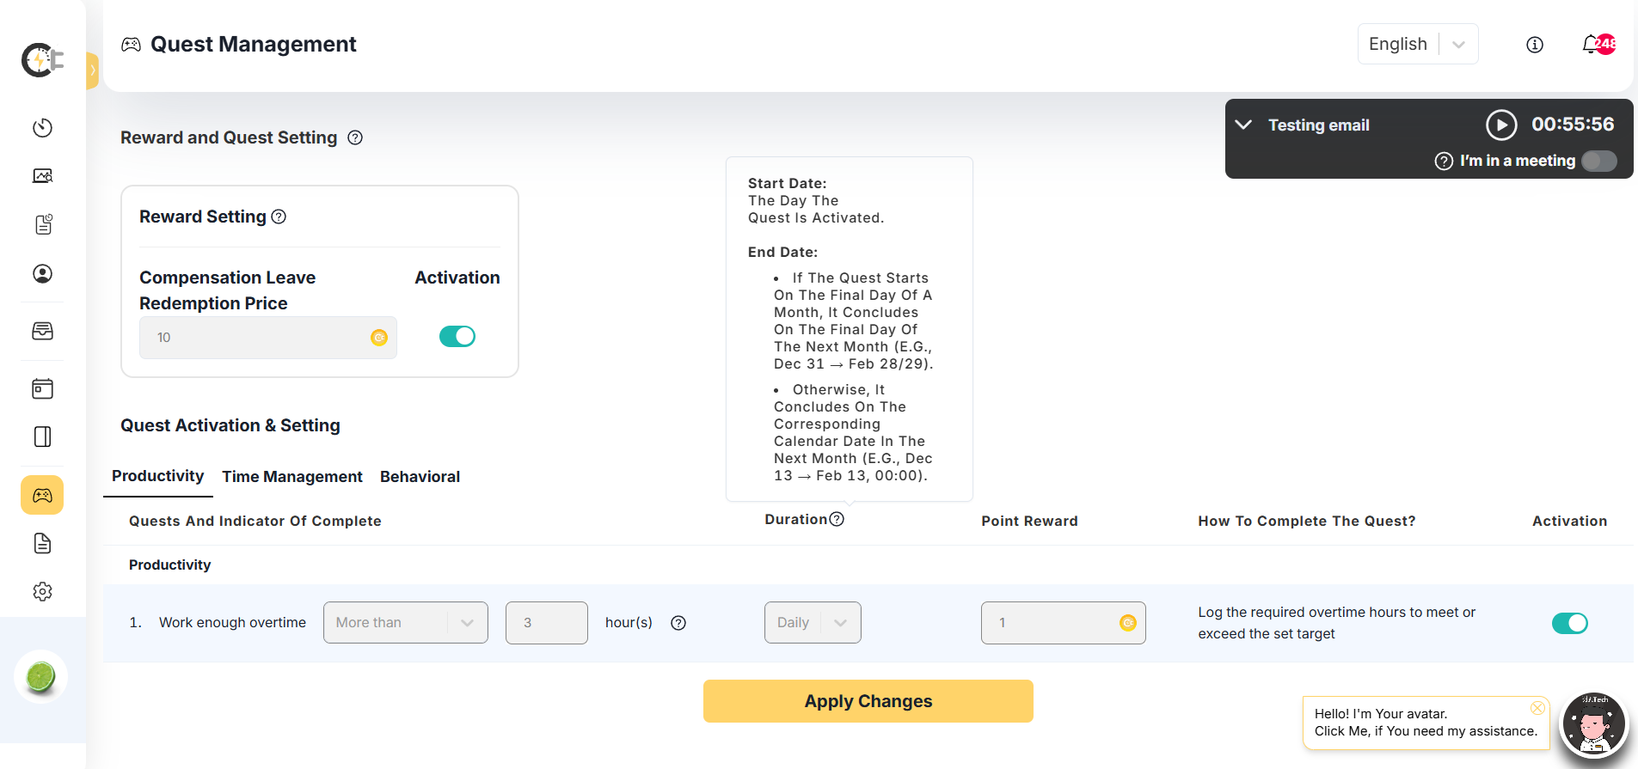1638x769 pixels.
Task: Switch to the Behavioral tab
Action: [420, 477]
